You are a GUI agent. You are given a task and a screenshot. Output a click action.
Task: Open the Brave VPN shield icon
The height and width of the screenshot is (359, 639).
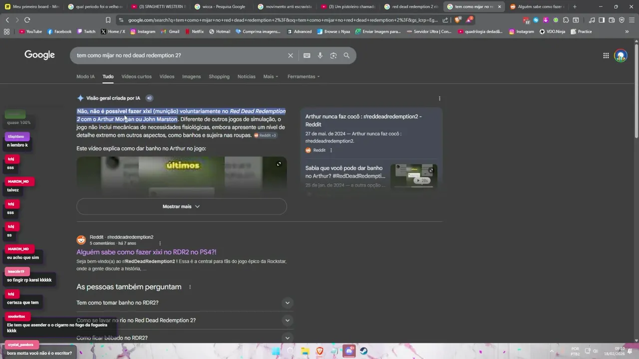point(622,20)
